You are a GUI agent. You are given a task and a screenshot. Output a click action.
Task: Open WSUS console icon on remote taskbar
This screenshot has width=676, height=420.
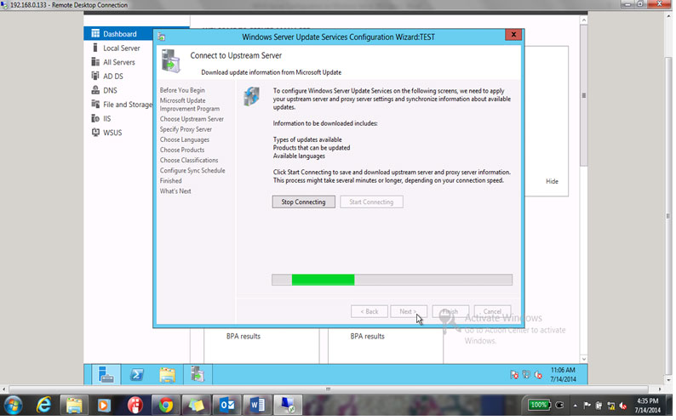[198, 374]
